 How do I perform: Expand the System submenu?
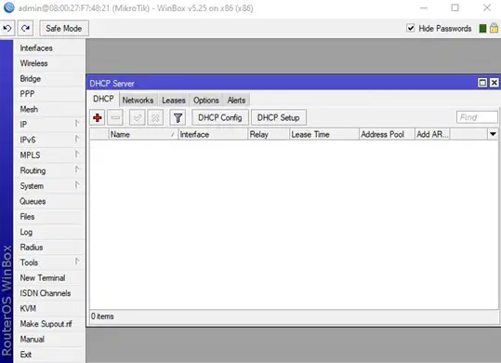click(x=50, y=185)
